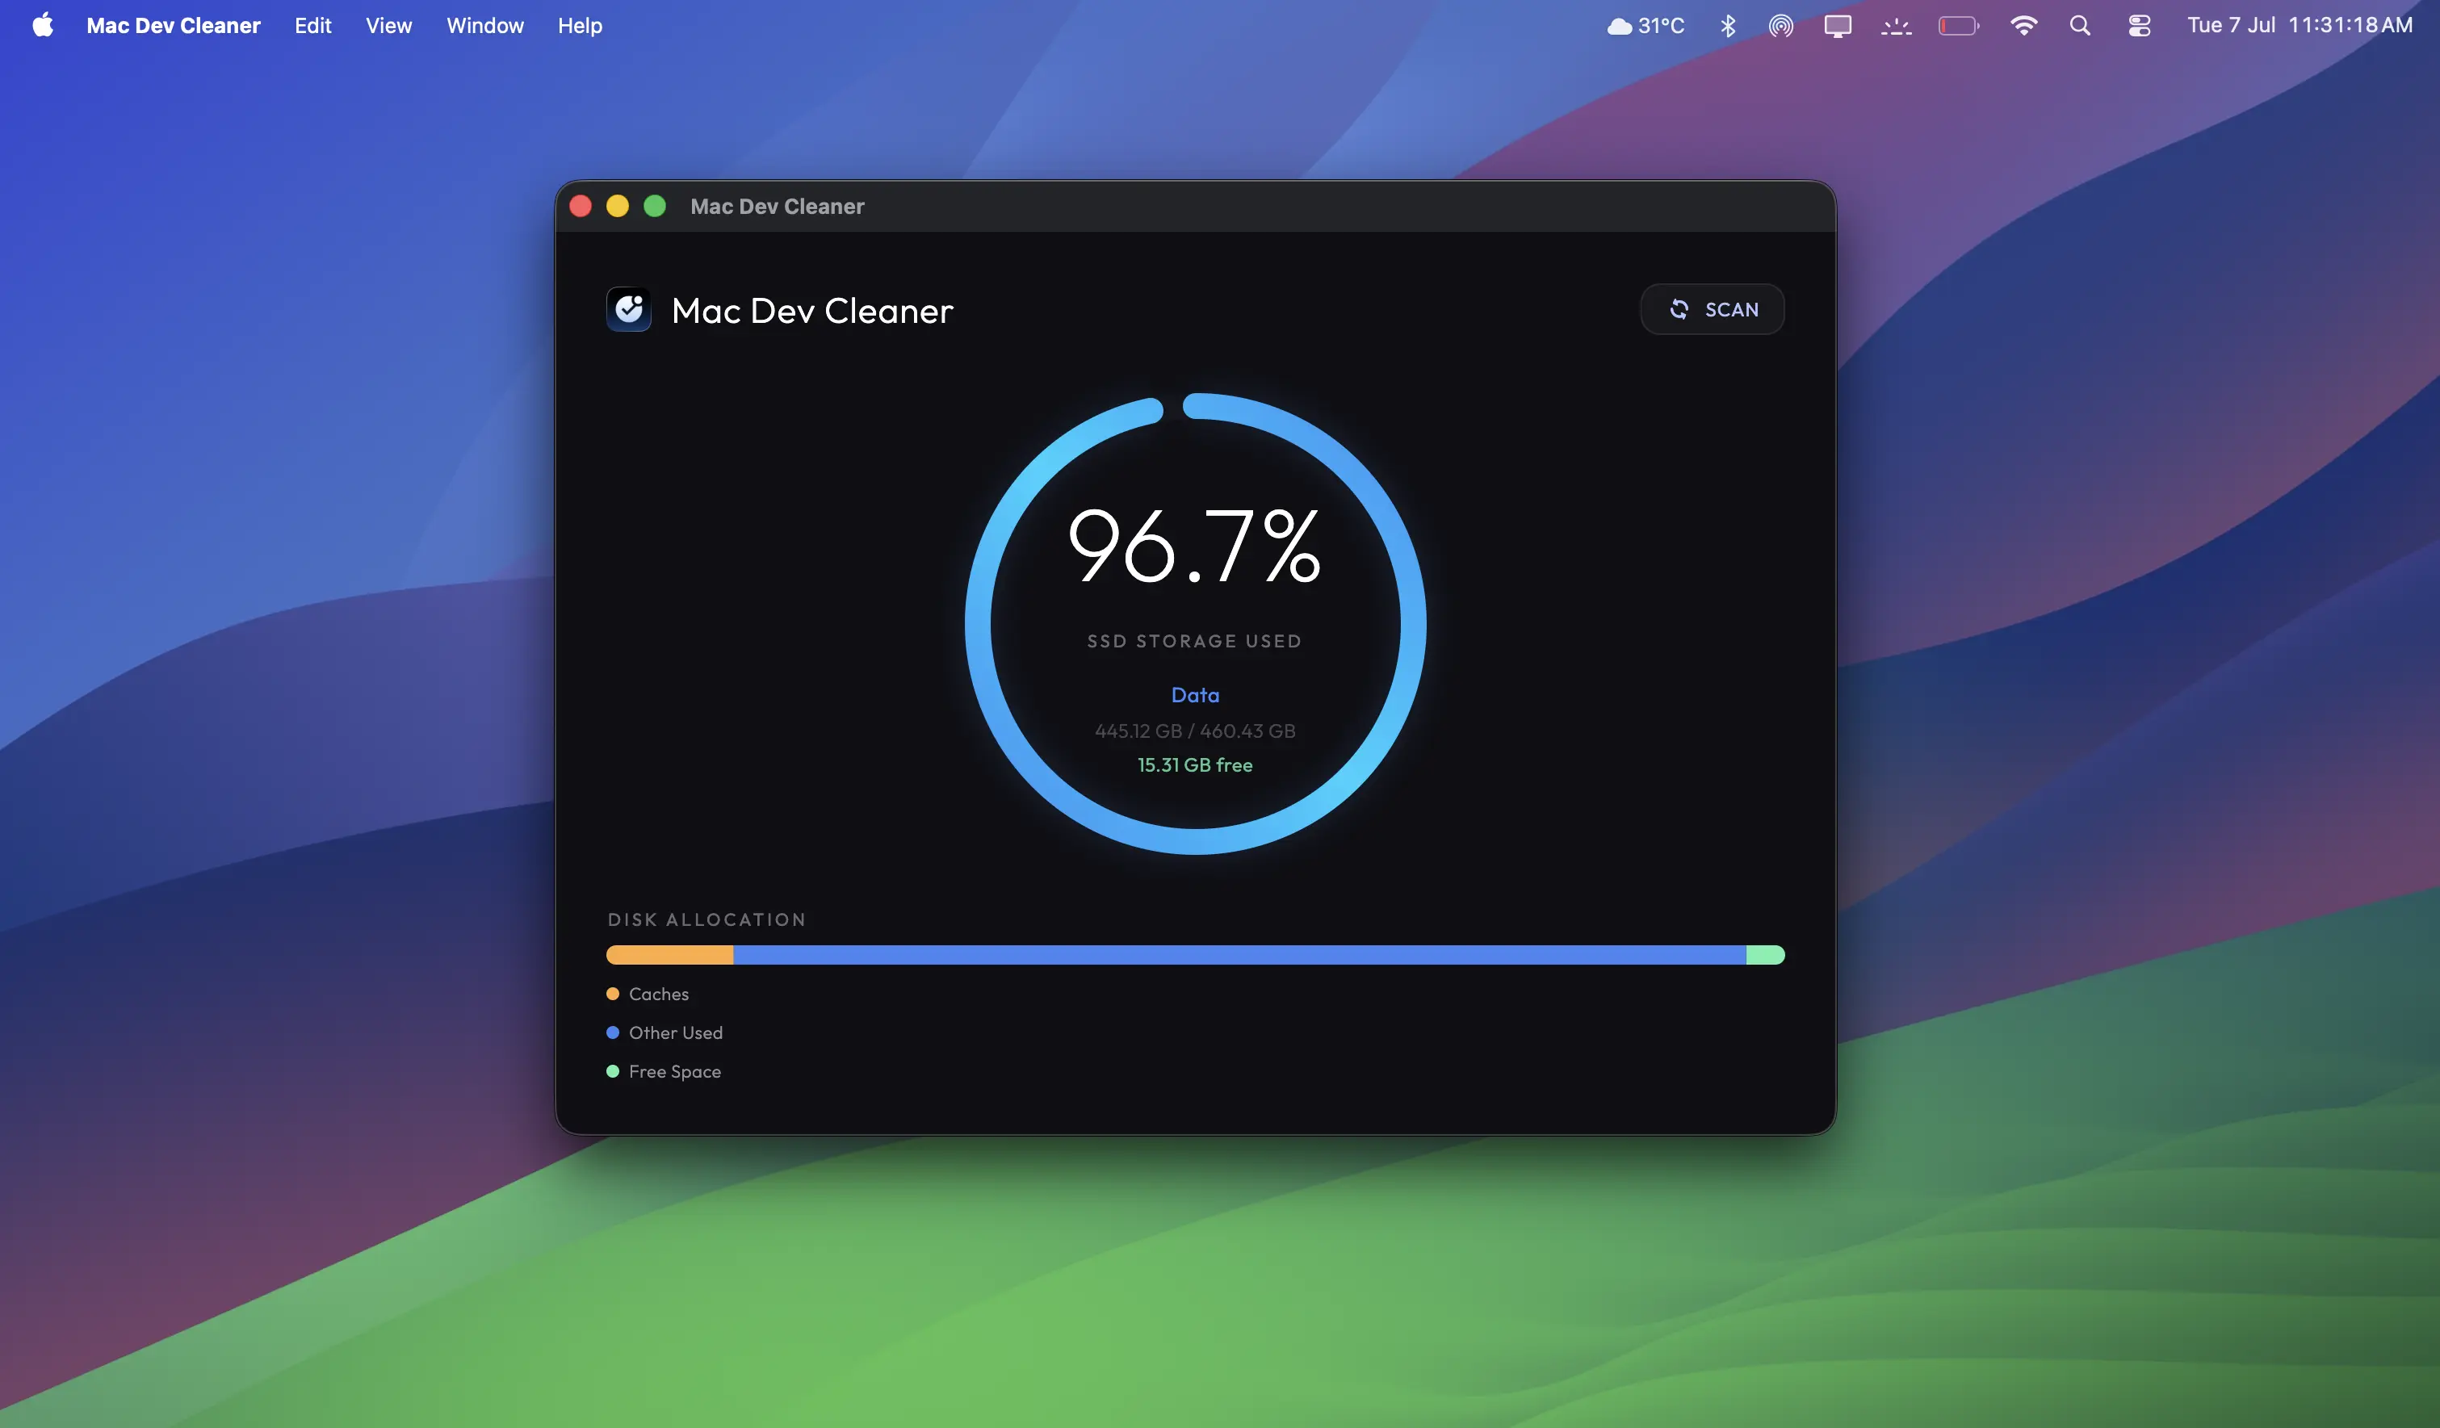Click the blue Other Used bar segment
The height and width of the screenshot is (1428, 2440).
point(1240,956)
